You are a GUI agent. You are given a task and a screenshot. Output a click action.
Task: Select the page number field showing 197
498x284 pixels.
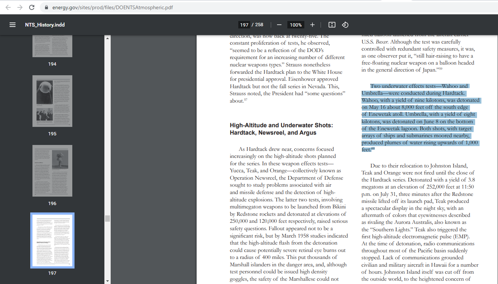244,25
